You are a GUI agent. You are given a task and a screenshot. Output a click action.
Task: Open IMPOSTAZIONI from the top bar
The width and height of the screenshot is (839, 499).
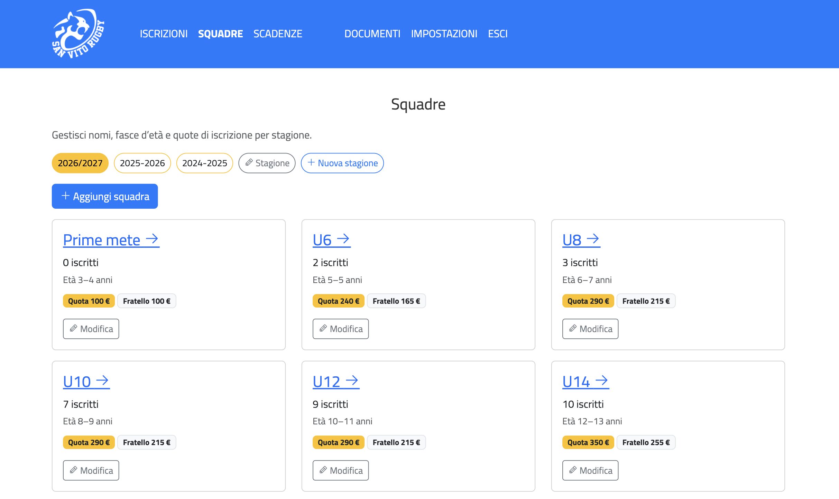[x=444, y=34]
